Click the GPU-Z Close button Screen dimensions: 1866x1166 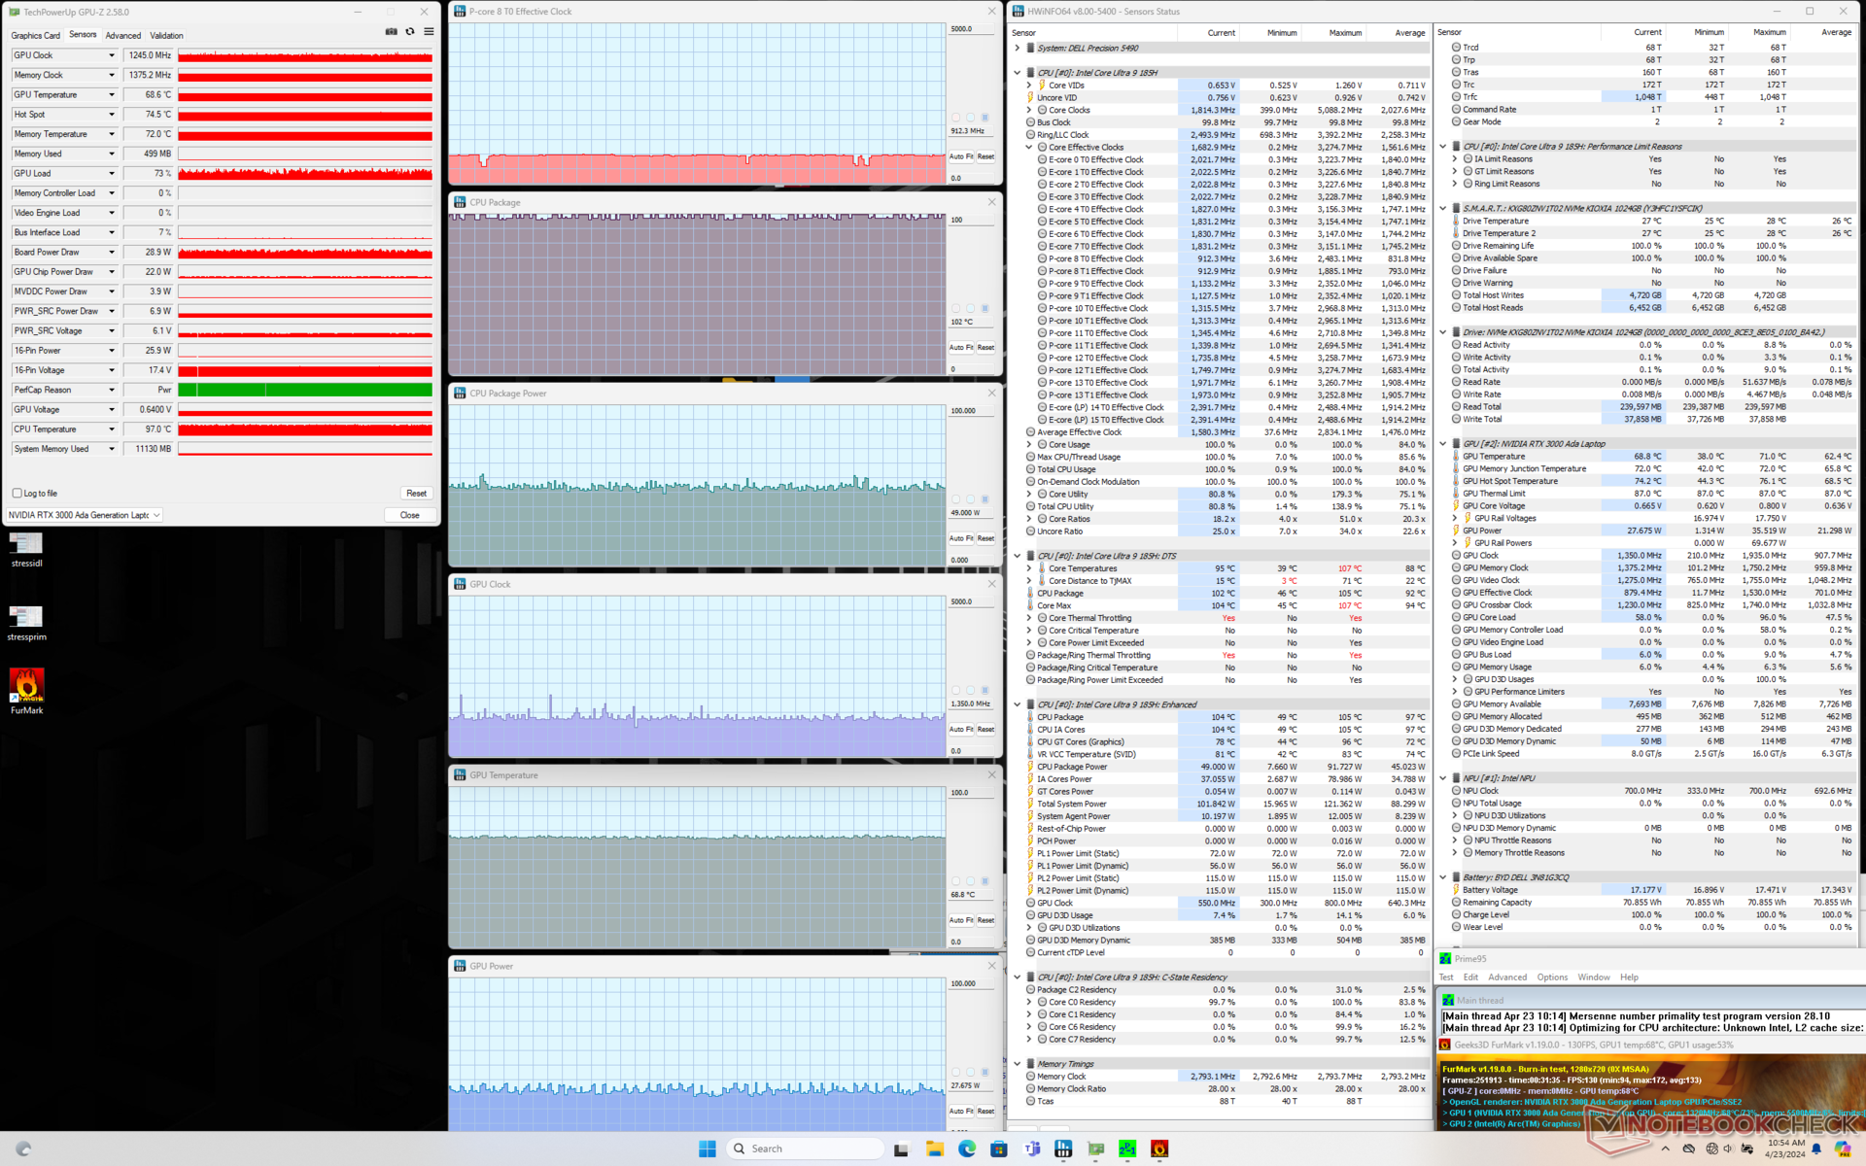coord(409,515)
